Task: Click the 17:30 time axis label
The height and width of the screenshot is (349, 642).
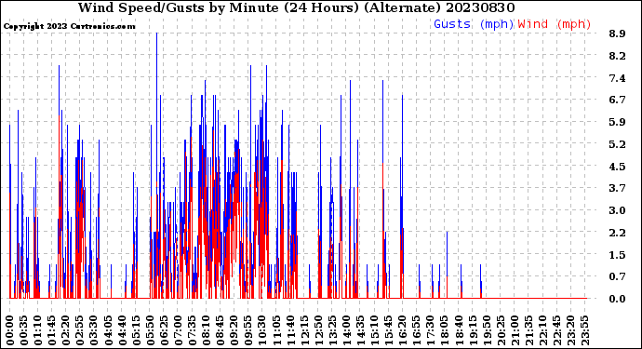Action: (x=430, y=330)
